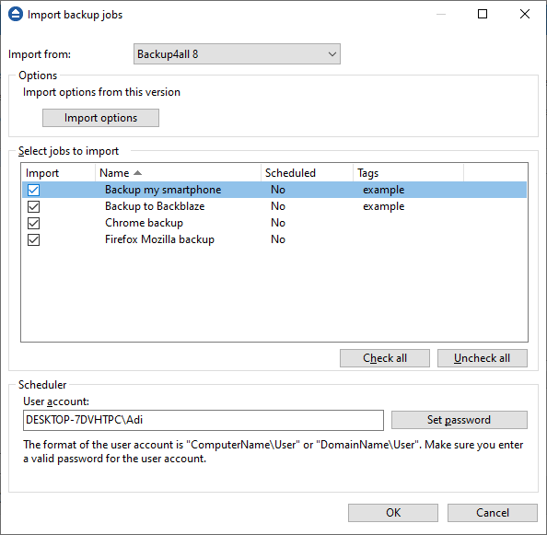Click the Tags column header
This screenshot has height=535, width=547.
408,173
